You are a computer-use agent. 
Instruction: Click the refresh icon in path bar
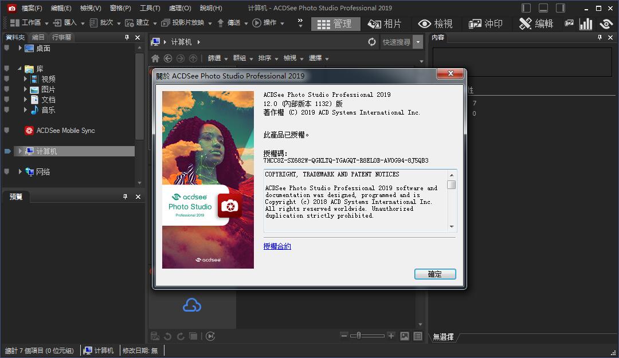coord(372,42)
